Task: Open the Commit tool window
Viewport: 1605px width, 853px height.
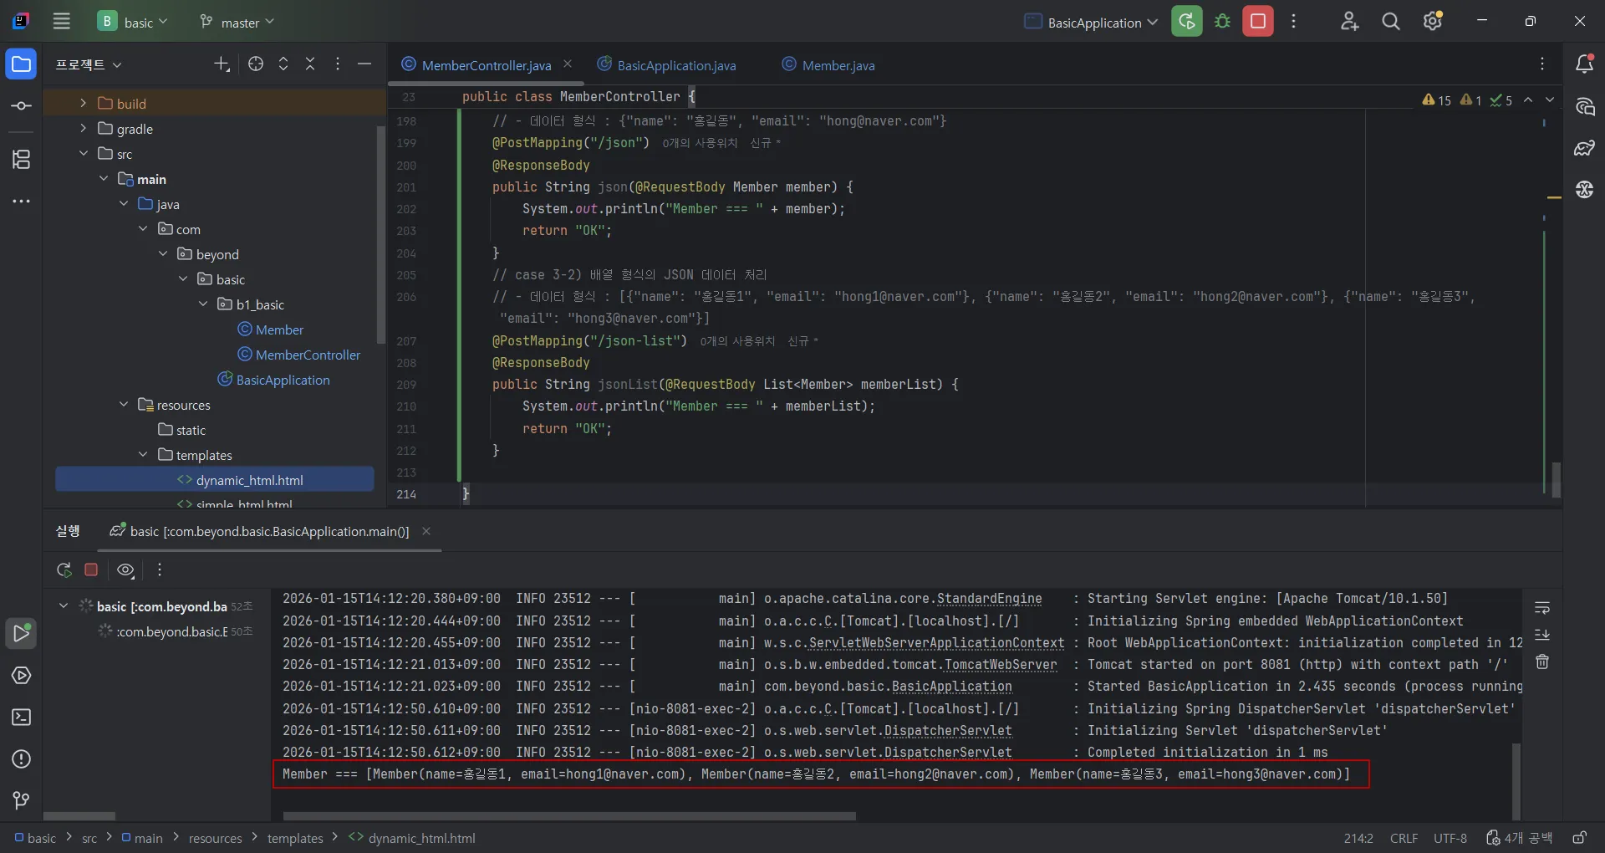Action: pyautogui.click(x=21, y=106)
